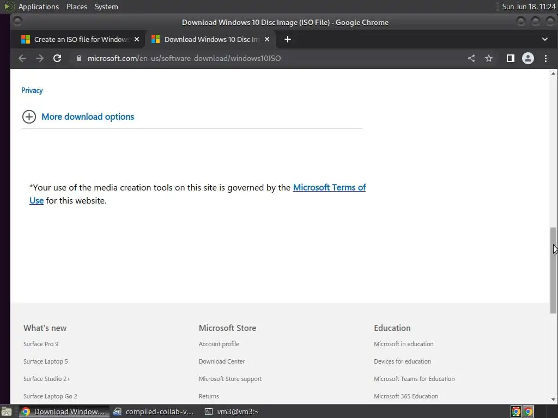This screenshot has width=558, height=418.
Task: Open Chrome three-dot menu
Action: pos(545,58)
